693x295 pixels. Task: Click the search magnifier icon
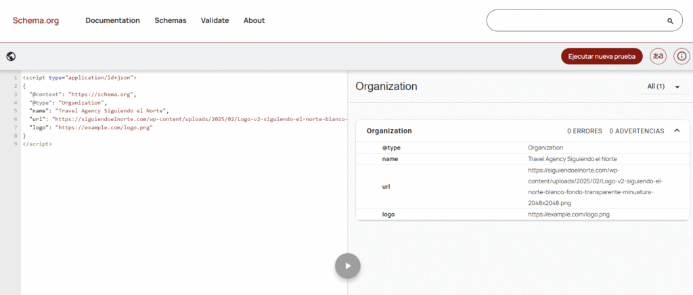670,21
